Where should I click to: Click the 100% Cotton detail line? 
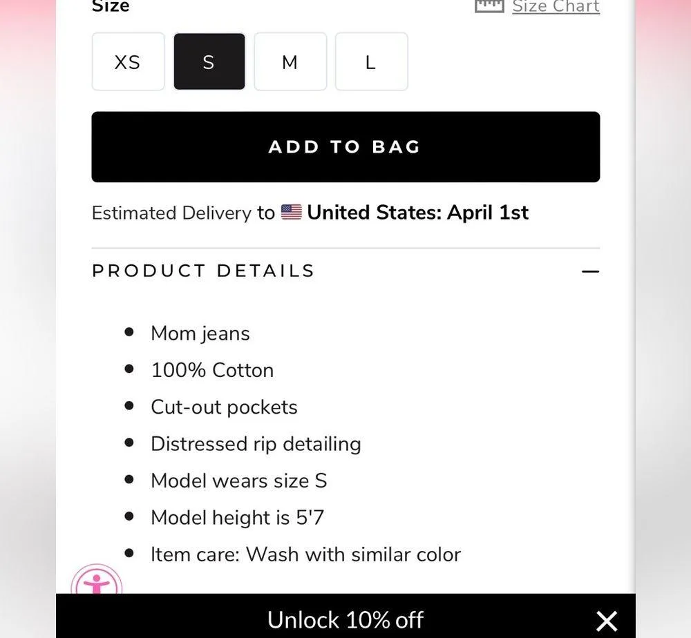(211, 370)
